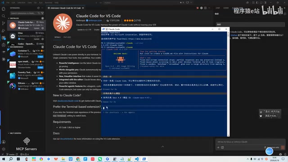The width and height of the screenshot is (288, 162).
Task: Select the Codex - OpenAI extension entry
Action: [27, 44]
